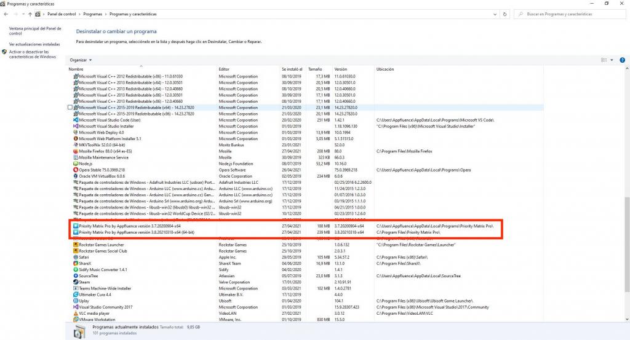
Task: Click the Microsoft Visual Studio Installer icon
Action: click(76, 127)
